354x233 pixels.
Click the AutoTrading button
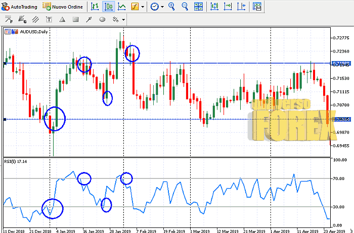click(x=20, y=7)
